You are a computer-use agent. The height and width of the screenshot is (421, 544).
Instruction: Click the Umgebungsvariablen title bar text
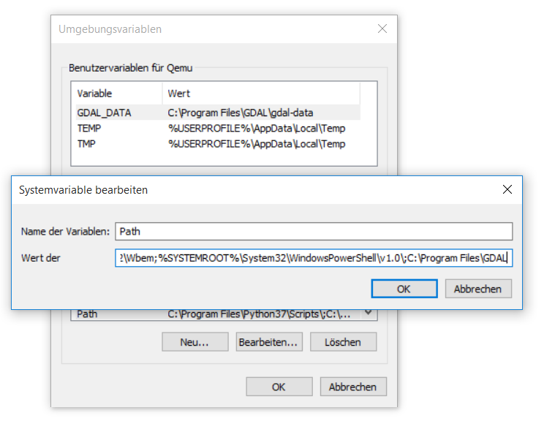[110, 29]
